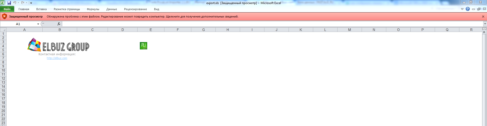487x126 pixels.
Task: Switch to the Рецензирование tab
Action: (x=136, y=9)
